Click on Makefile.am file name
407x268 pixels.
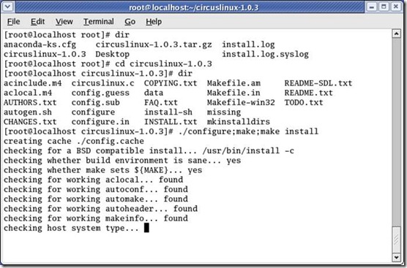[x=234, y=83]
